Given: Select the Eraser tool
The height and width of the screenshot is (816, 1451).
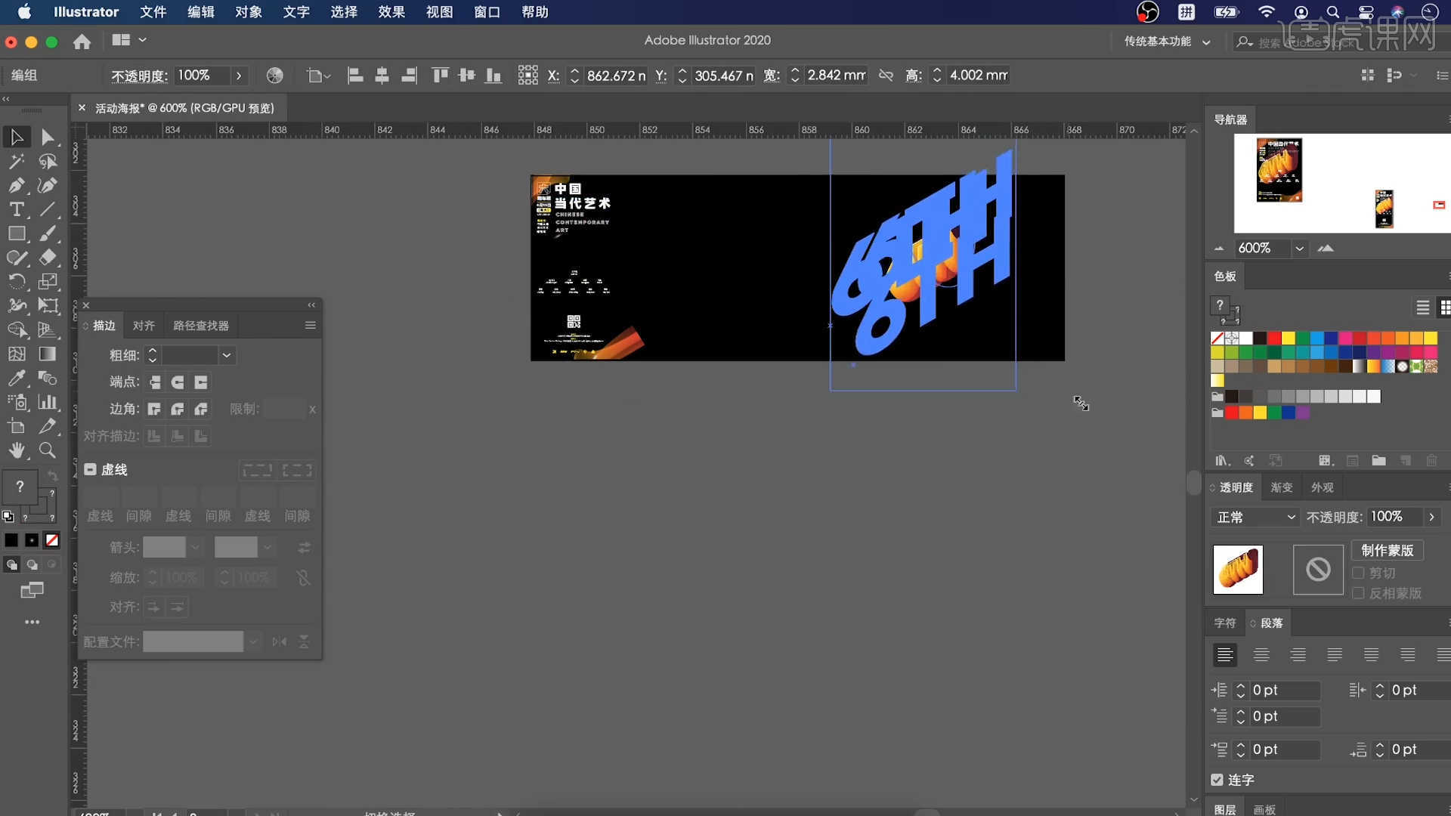Looking at the screenshot, I should [x=48, y=258].
